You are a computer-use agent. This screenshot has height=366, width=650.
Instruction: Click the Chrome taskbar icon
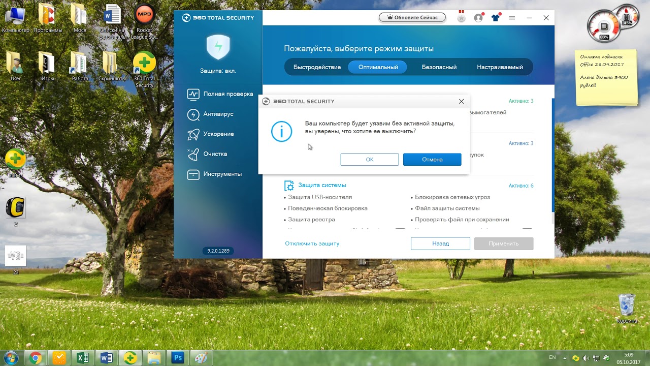(35, 358)
